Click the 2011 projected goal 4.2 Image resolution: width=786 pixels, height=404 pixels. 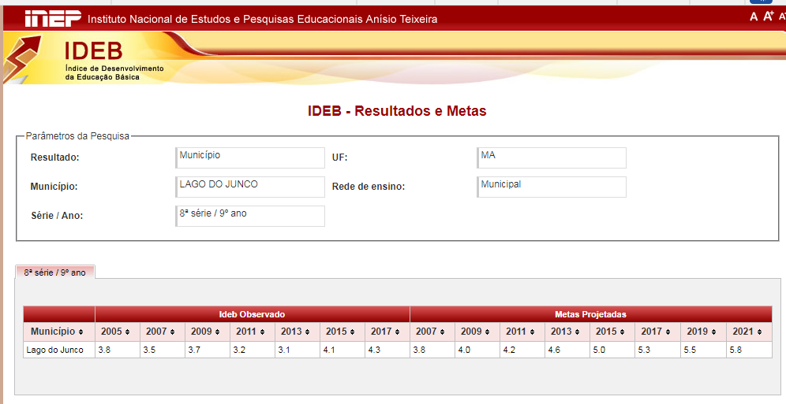coord(522,350)
